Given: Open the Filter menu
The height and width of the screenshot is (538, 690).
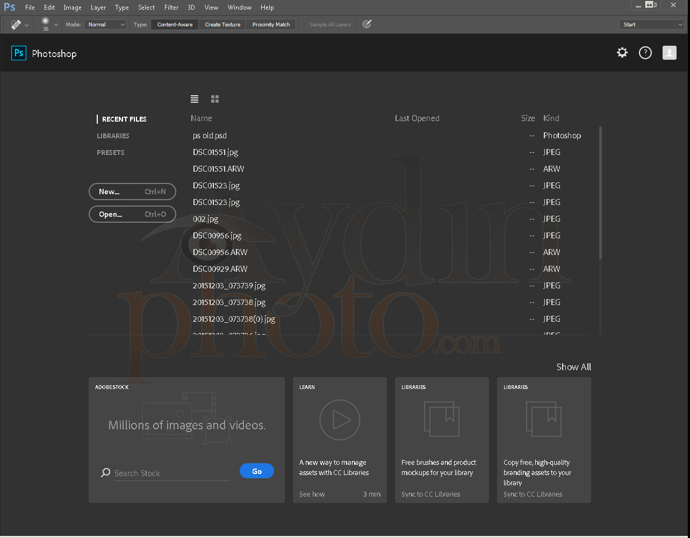Looking at the screenshot, I should tap(171, 8).
